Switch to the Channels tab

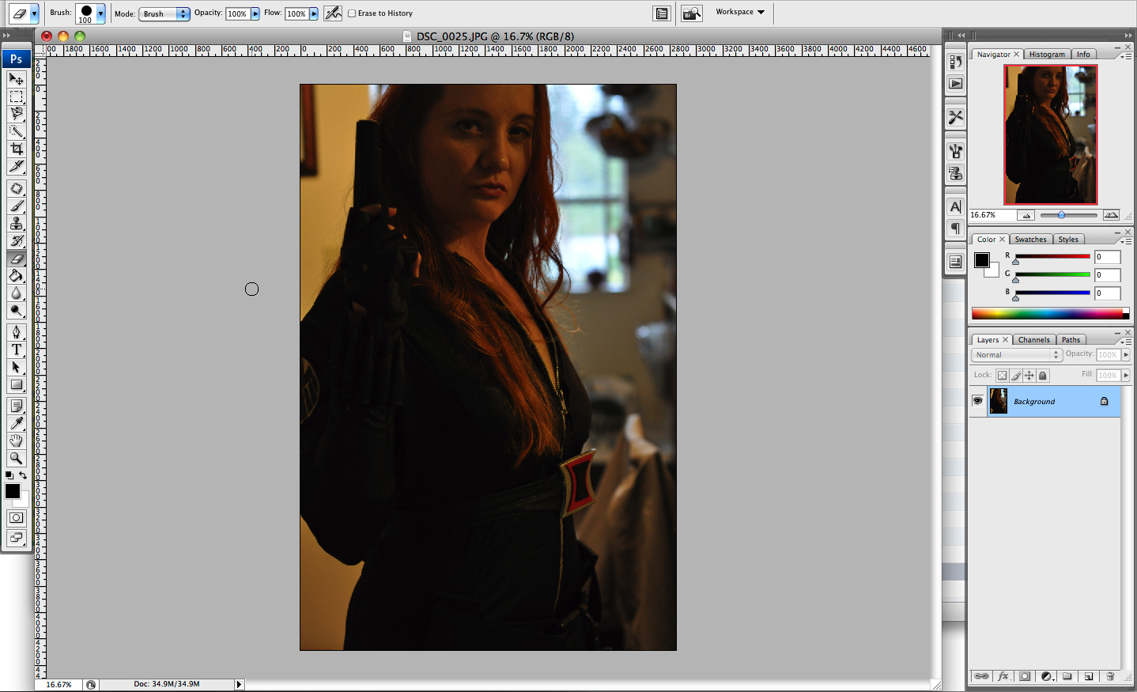[1033, 340]
